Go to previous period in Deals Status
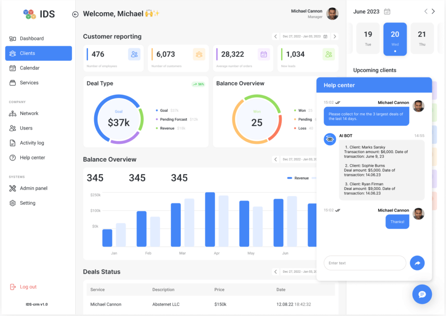This screenshot has height=316, width=446. 275,272
